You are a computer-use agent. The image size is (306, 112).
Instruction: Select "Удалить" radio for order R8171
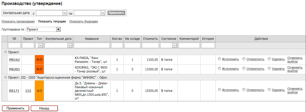pyautogui.click(x=269, y=89)
